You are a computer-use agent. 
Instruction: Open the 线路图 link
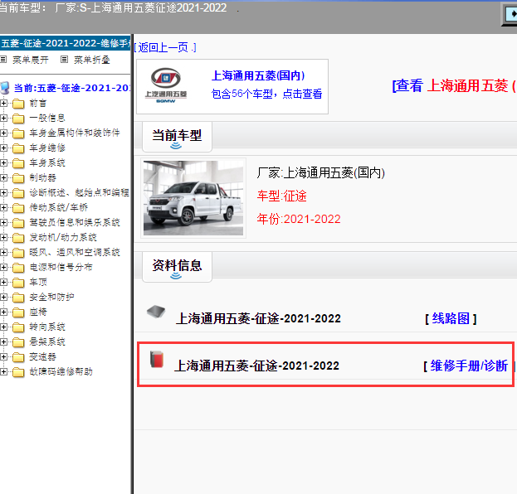click(451, 318)
